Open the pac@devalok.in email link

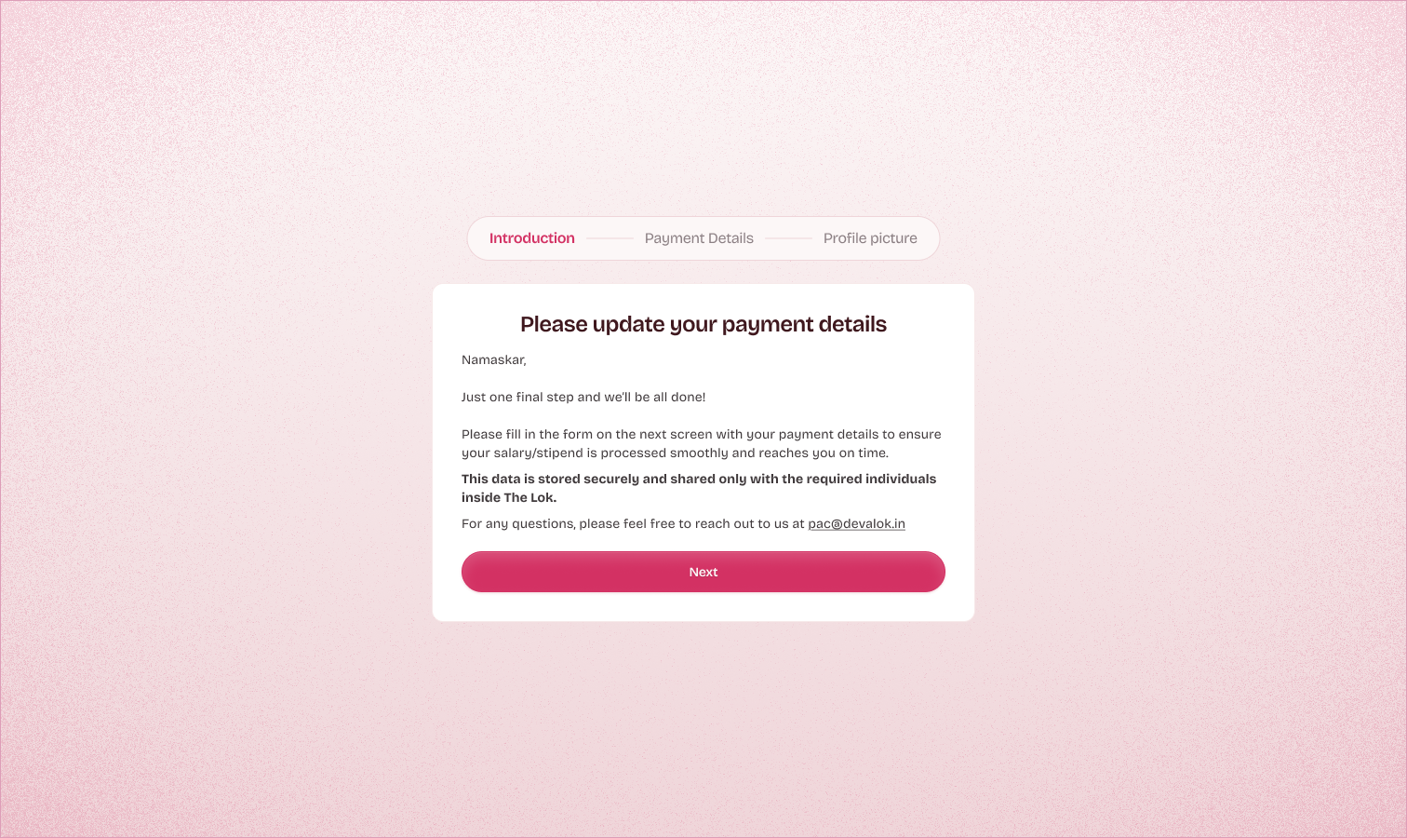click(856, 523)
